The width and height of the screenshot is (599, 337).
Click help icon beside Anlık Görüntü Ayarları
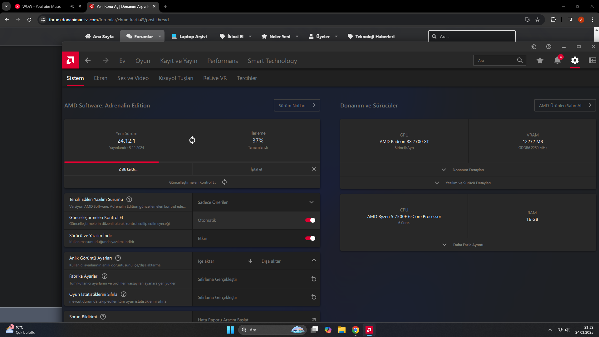[x=118, y=258]
